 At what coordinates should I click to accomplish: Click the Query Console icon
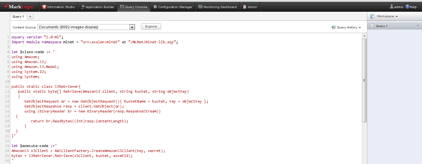point(122,7)
